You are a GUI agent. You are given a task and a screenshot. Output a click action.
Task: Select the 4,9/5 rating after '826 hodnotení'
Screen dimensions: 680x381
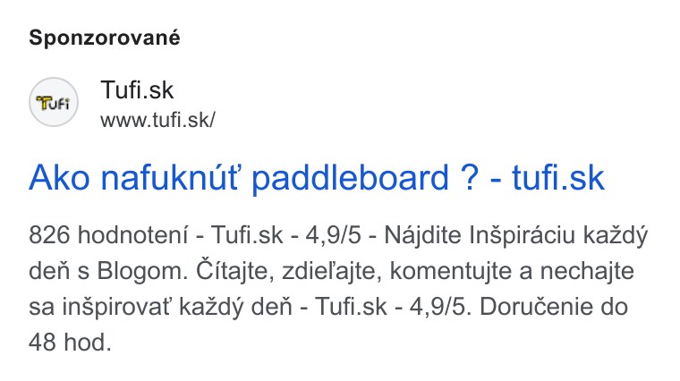(333, 236)
